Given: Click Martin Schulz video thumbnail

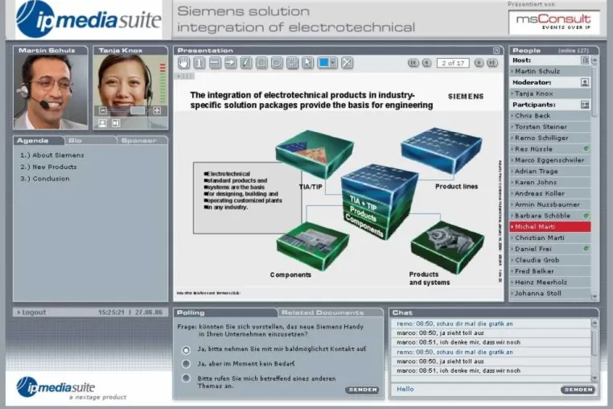Looking at the screenshot, I should click(51, 92).
